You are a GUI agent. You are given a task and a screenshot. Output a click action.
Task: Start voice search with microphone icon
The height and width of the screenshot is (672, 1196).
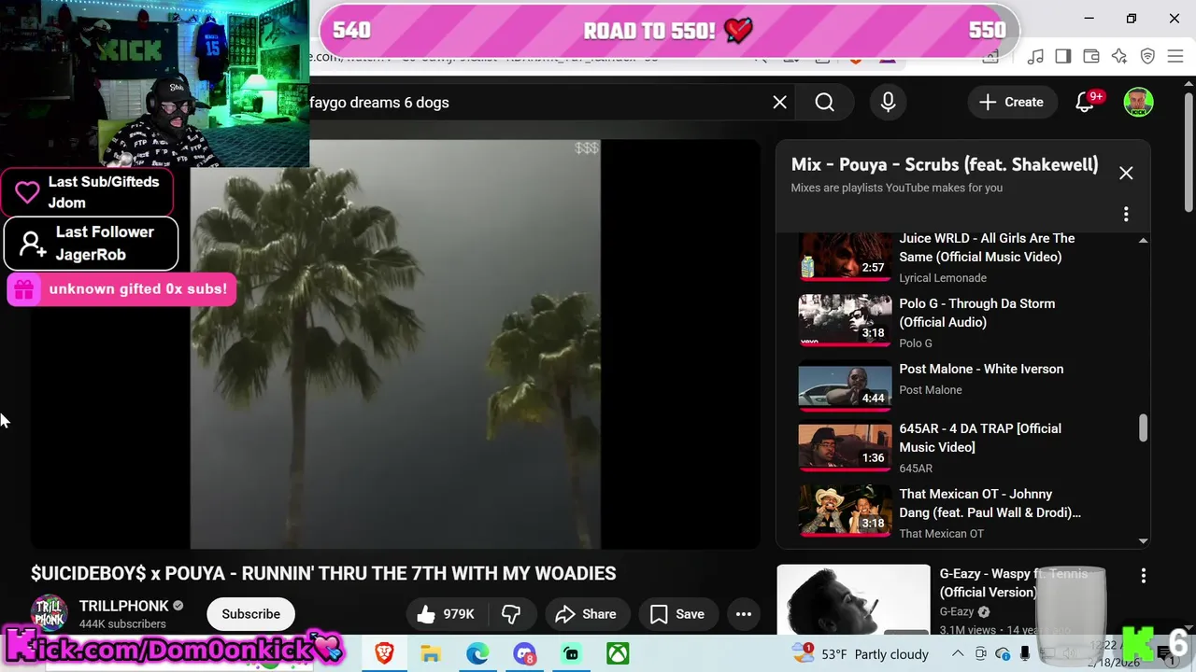coord(888,103)
